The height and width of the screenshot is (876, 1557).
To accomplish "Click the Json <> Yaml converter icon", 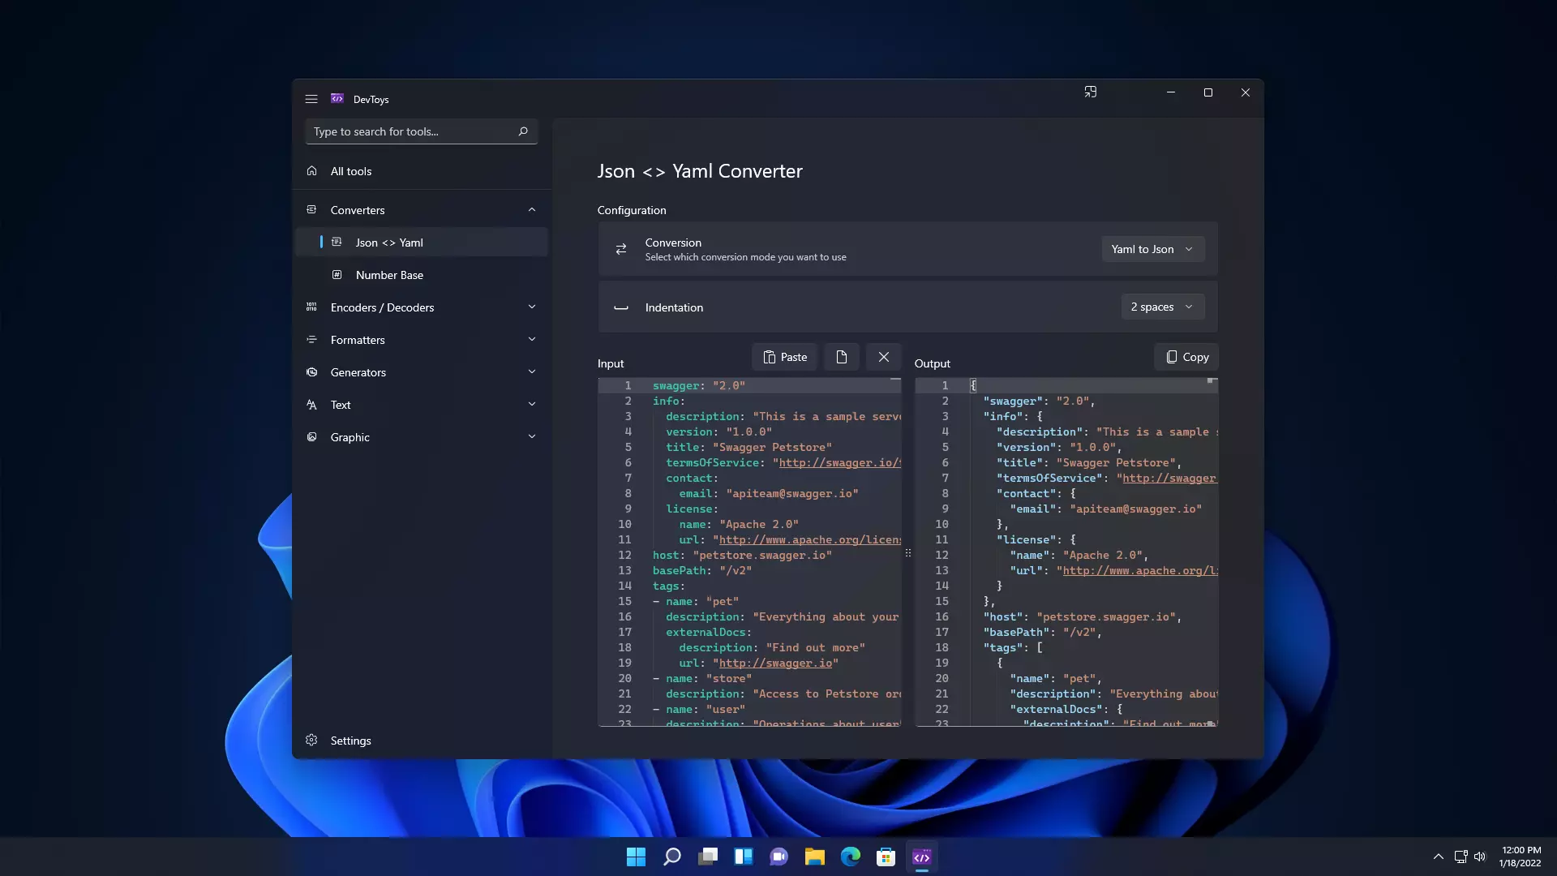I will tap(336, 242).
